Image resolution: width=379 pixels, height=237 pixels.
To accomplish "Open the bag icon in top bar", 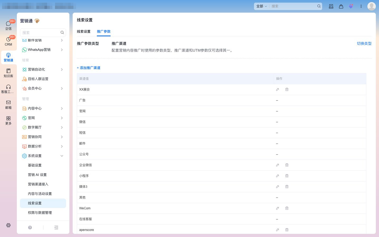I will tap(341, 6).
